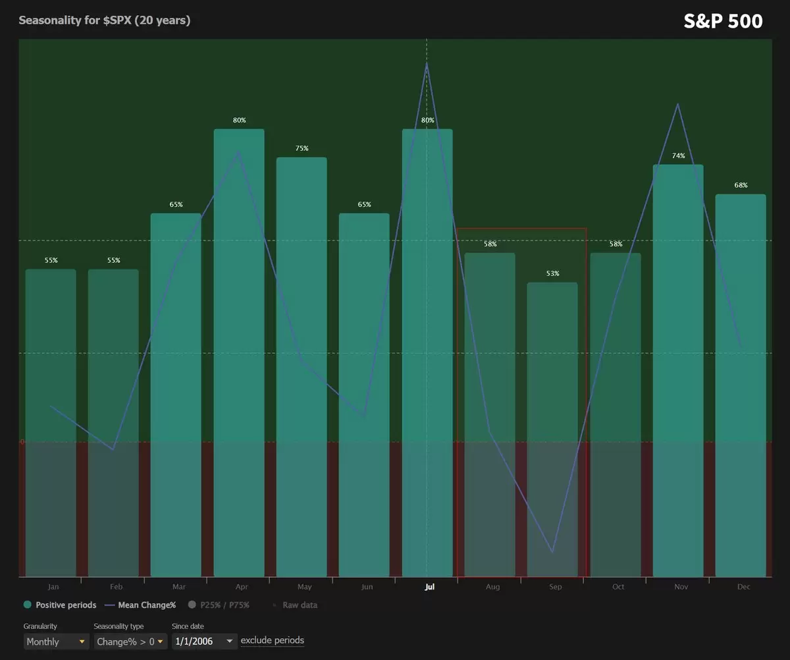Click the exclude periods link
The image size is (790, 660).
(x=273, y=640)
